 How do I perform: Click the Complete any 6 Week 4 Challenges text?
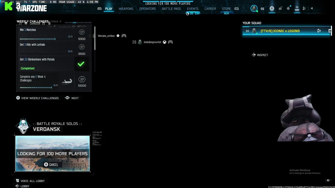pos(33,78)
